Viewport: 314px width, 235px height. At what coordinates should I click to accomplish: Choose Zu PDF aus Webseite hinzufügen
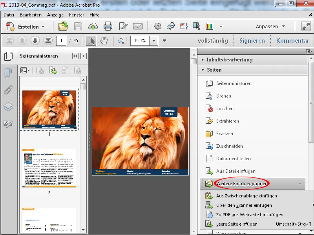coord(257,215)
